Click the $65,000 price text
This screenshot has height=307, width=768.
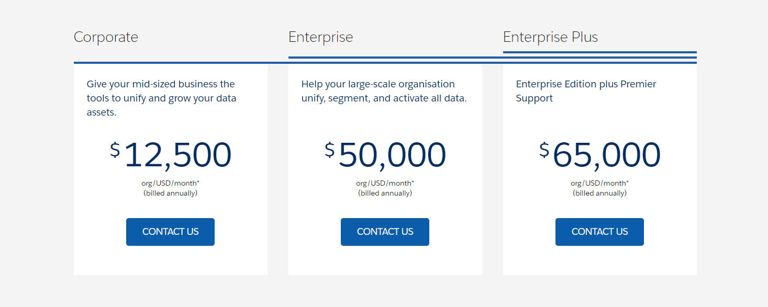click(x=599, y=154)
